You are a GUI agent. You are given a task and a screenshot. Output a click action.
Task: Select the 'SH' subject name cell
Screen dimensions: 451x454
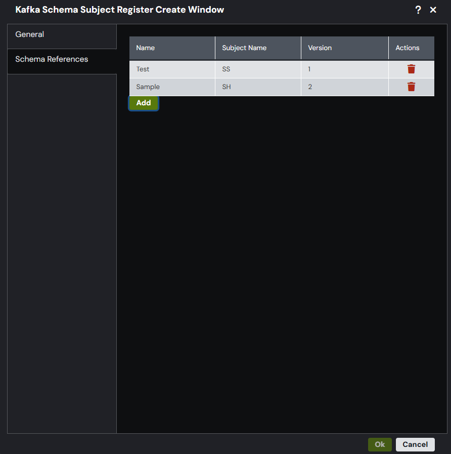click(x=258, y=87)
